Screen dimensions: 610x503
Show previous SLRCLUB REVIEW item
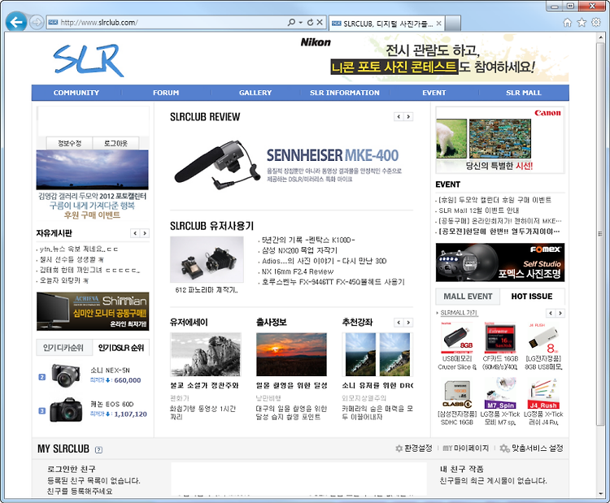[399, 117]
